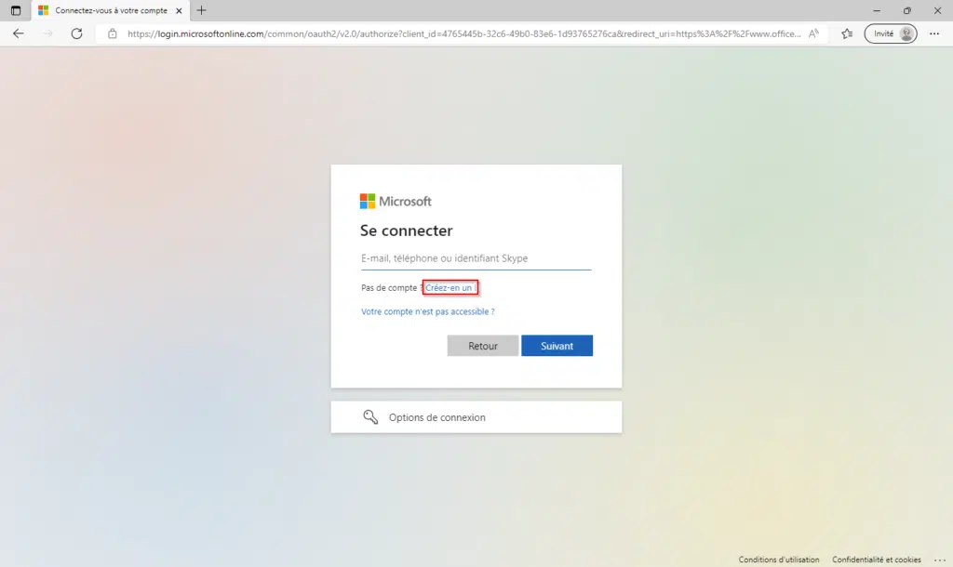Open Options de connexion
The height and width of the screenshot is (567, 953).
[476, 417]
